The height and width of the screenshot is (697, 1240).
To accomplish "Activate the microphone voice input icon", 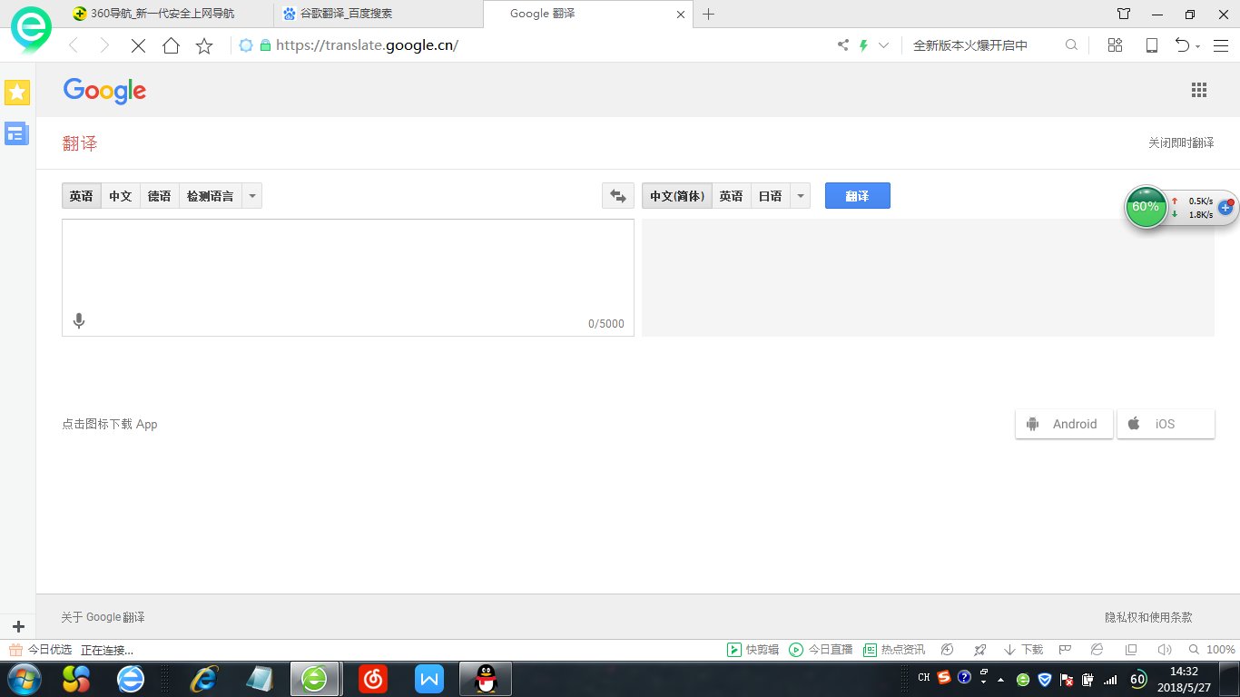I will [x=79, y=320].
